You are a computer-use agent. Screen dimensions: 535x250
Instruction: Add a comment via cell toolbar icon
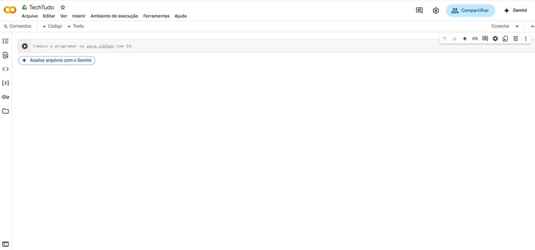485,39
